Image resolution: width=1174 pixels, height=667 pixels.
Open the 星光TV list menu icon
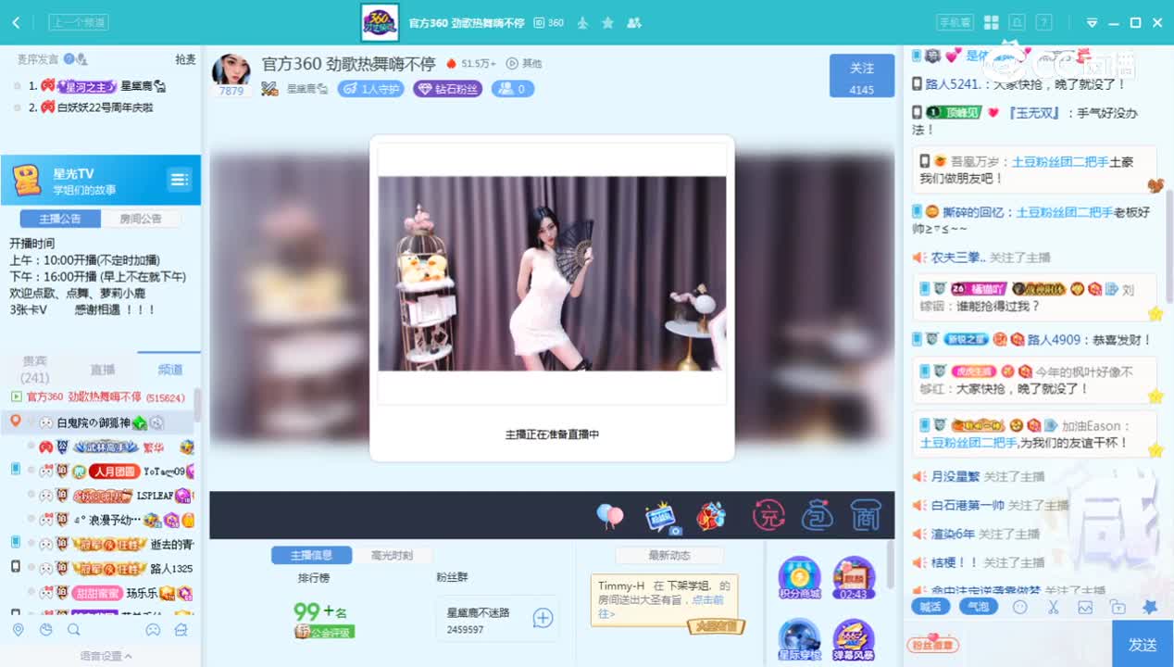pyautogui.click(x=179, y=179)
